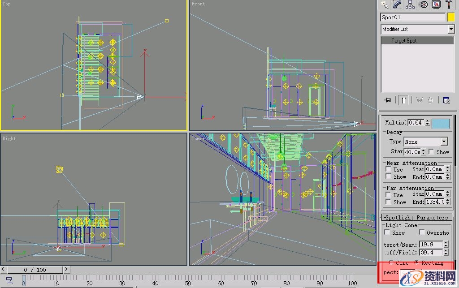Open the Hierarchy command panel
Screen dimensions: 459x288
point(410,4)
